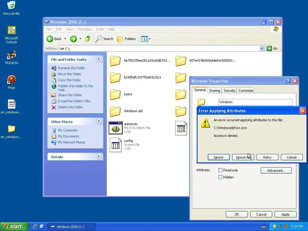Switch to the Security tab
This screenshot has width=308, height=231.
click(229, 90)
